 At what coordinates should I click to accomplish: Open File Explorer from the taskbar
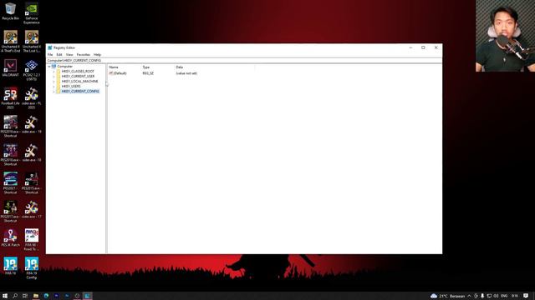[35, 296]
